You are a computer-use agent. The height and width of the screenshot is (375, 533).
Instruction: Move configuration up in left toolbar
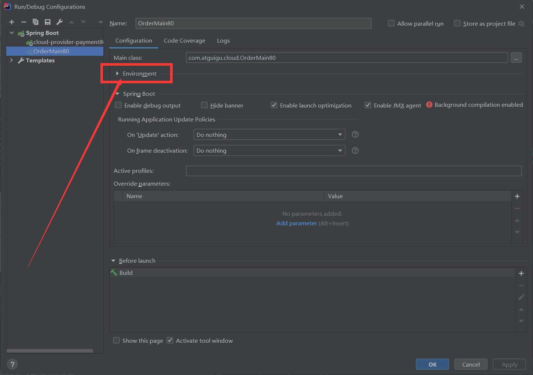(x=71, y=22)
